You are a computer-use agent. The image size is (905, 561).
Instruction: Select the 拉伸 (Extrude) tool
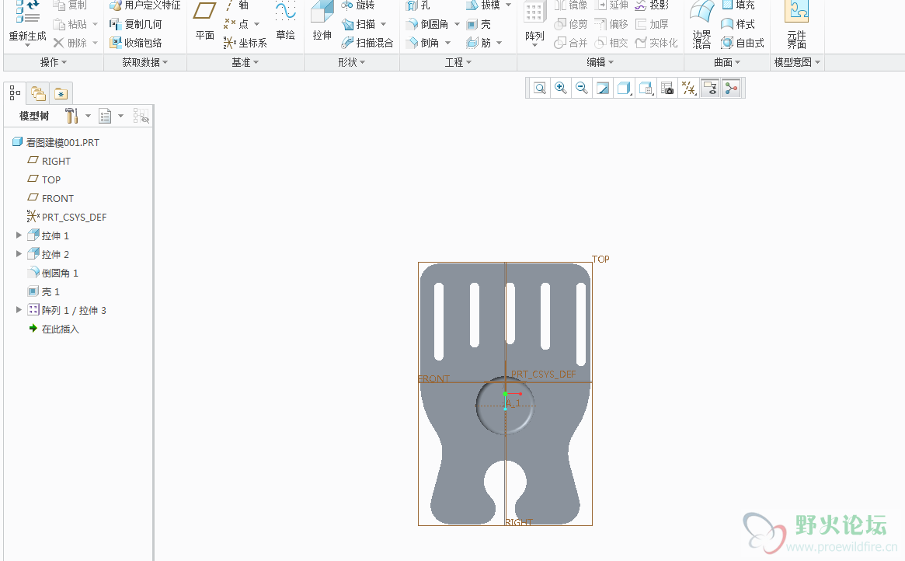point(322,21)
